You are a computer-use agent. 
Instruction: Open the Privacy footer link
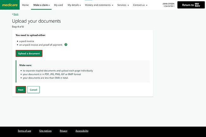pyautogui.click(x=63, y=131)
